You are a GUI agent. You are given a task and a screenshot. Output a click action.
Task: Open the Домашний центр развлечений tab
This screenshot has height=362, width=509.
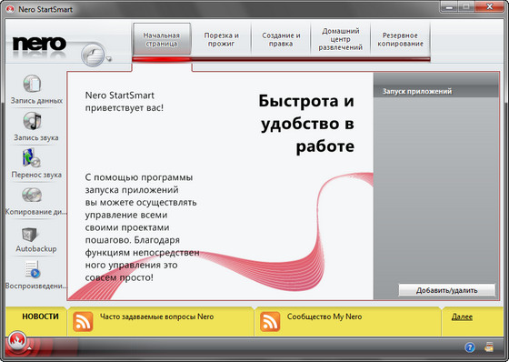(341, 40)
